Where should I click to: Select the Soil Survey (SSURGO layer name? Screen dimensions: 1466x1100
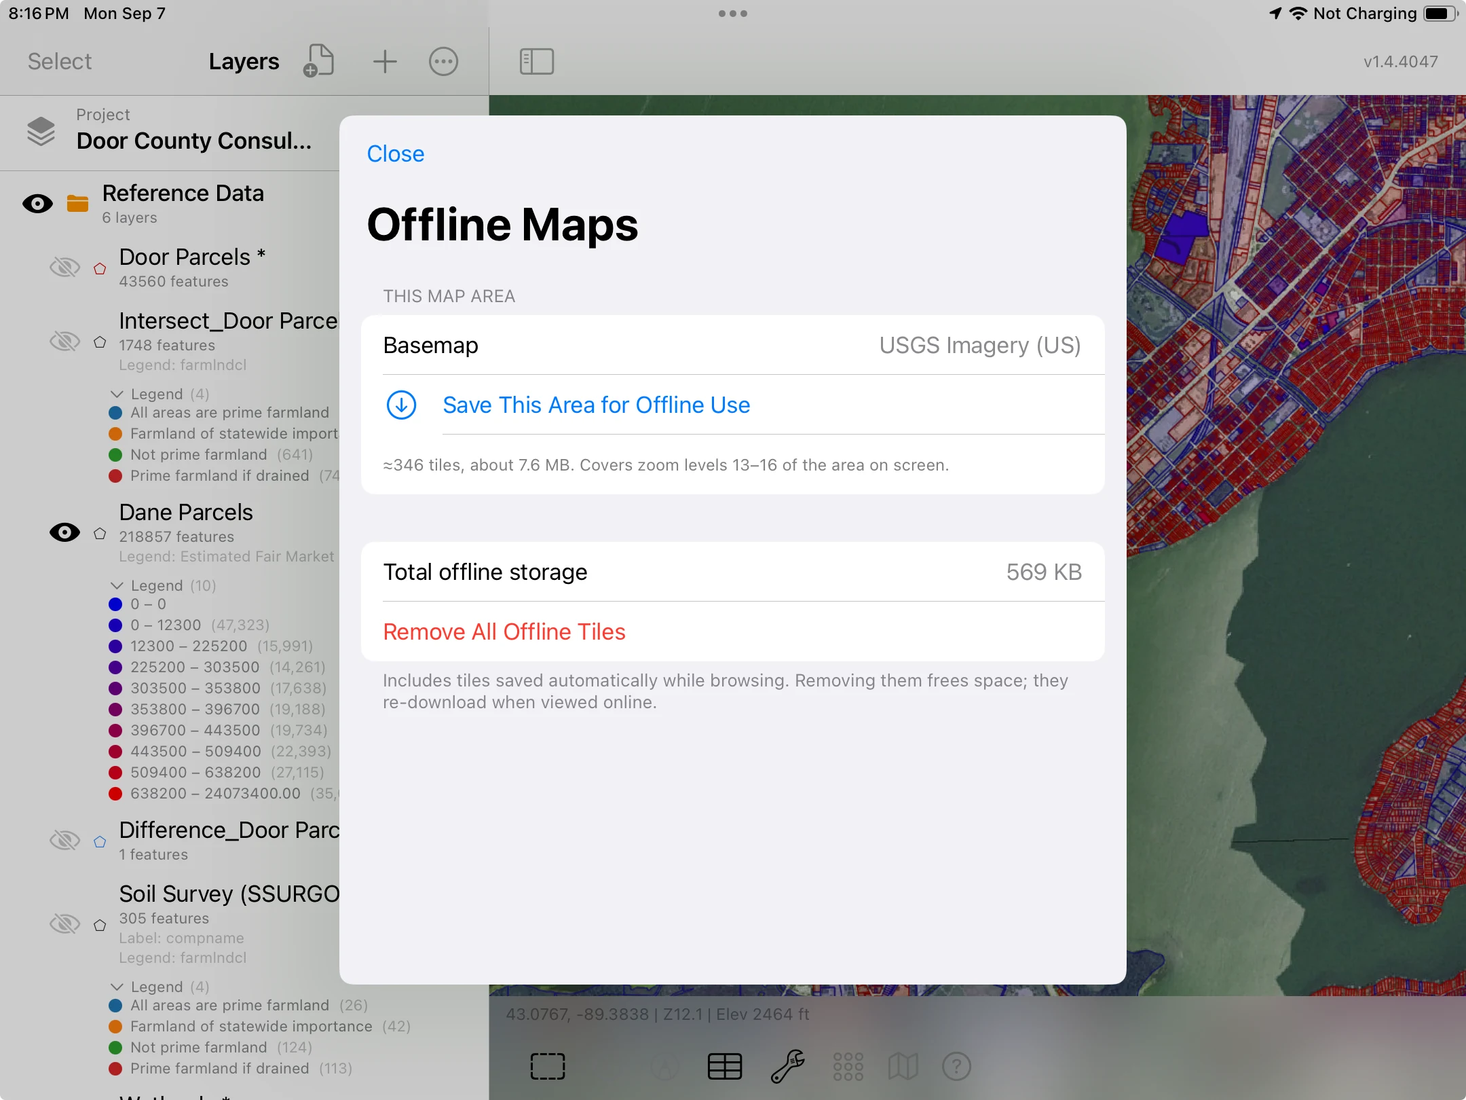(229, 894)
